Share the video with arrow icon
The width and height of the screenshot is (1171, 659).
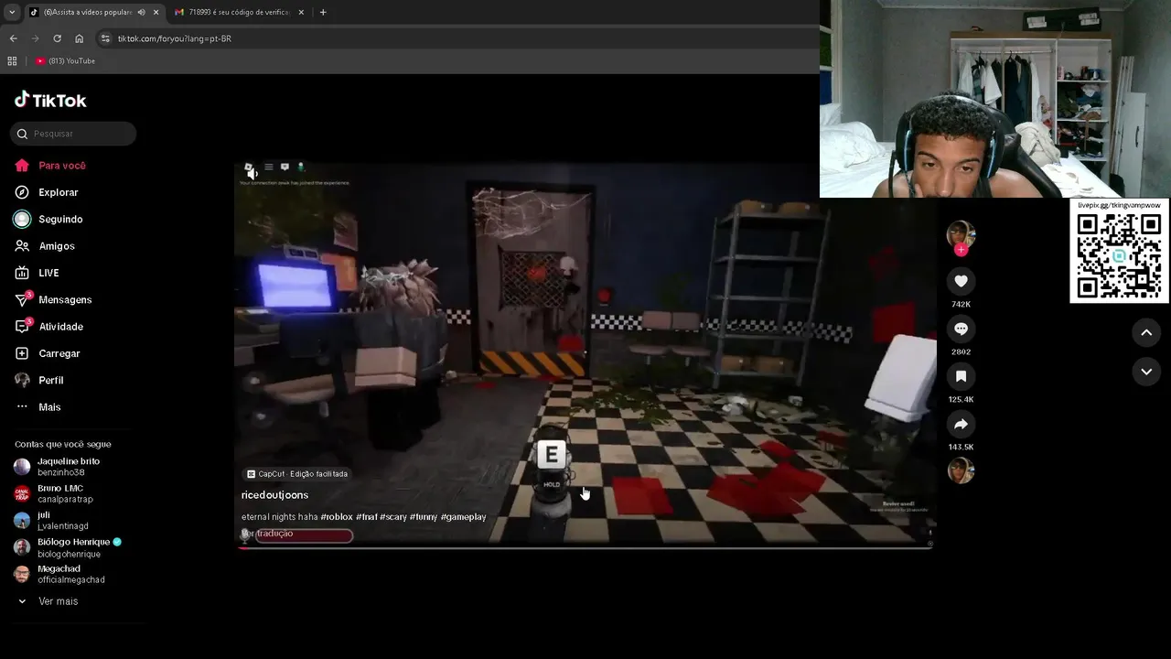[x=961, y=424]
